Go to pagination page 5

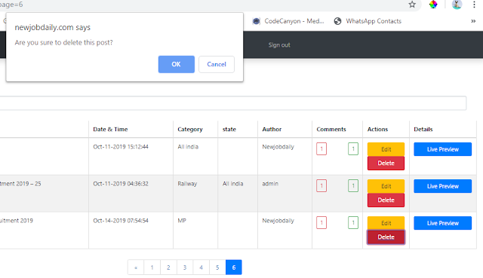(x=217, y=267)
